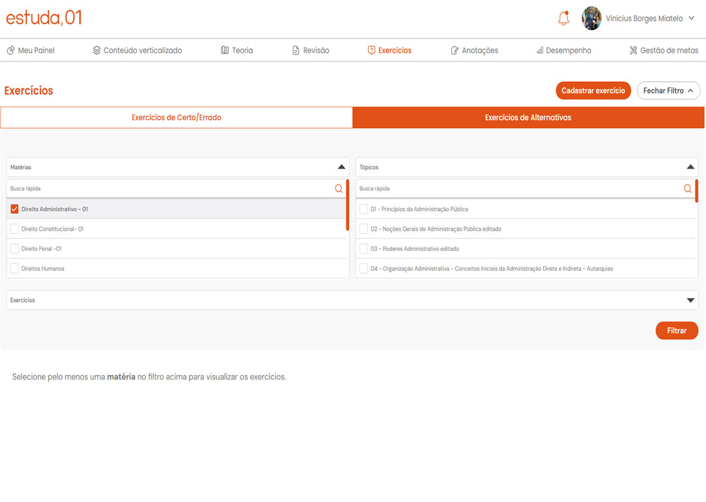Image resolution: width=706 pixels, height=502 pixels.
Task: Click the Tópicos Busca rápida search field
Action: coord(516,188)
